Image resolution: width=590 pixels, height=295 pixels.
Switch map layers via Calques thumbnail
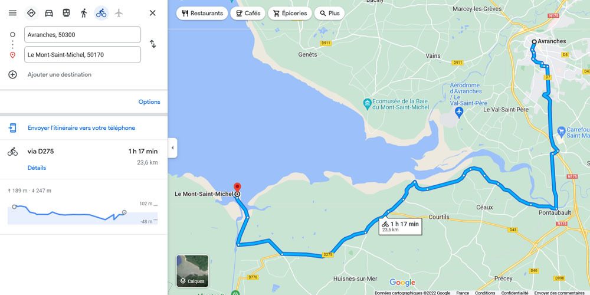(192, 271)
